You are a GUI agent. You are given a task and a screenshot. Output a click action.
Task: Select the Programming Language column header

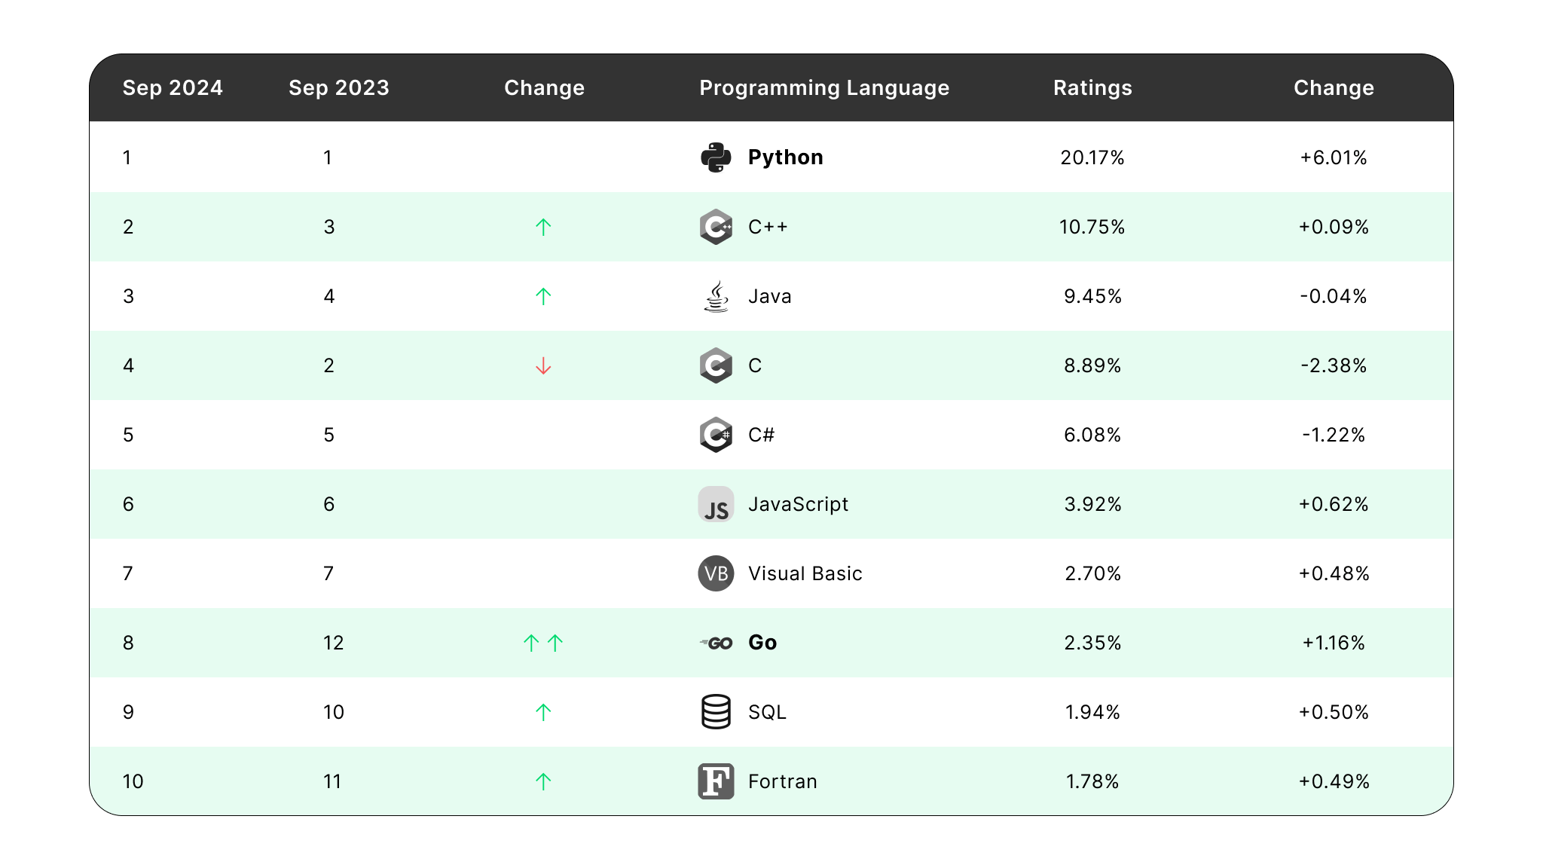tap(824, 88)
